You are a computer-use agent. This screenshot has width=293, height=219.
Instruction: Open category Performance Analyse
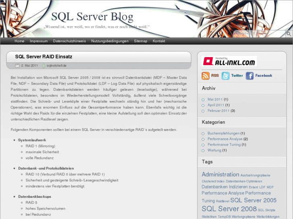(x=225, y=139)
